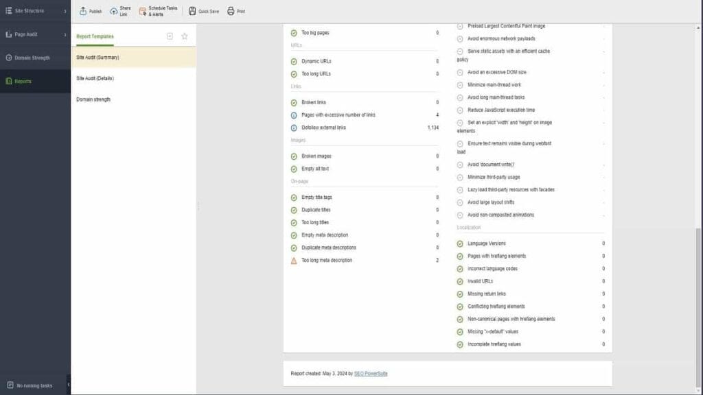This screenshot has width=703, height=395.
Task: Click the star favorite template icon
Action: pyautogui.click(x=184, y=36)
